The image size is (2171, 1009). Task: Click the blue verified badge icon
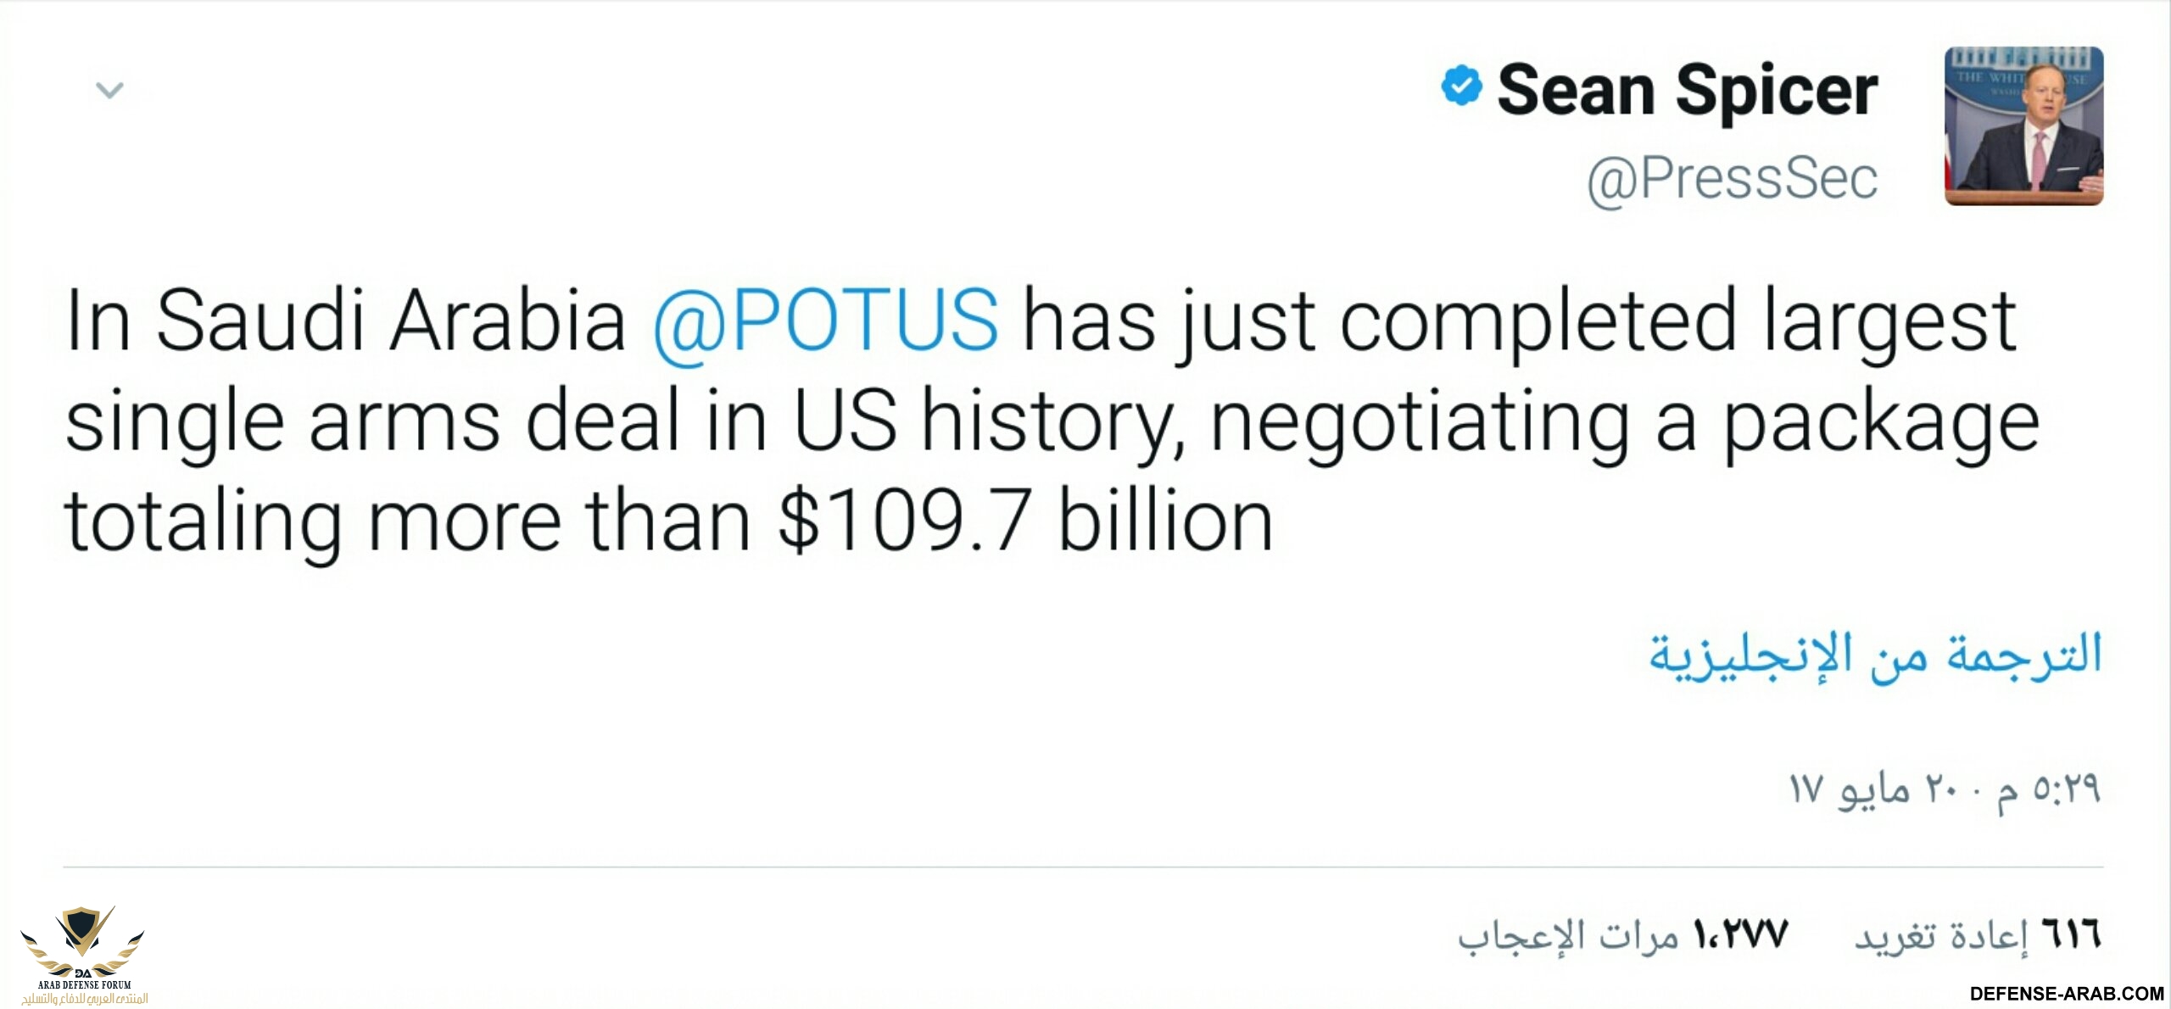click(1461, 86)
